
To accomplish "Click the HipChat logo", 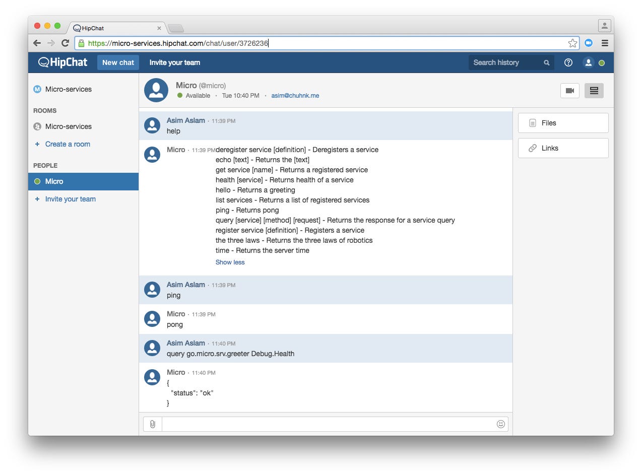I will (63, 62).
